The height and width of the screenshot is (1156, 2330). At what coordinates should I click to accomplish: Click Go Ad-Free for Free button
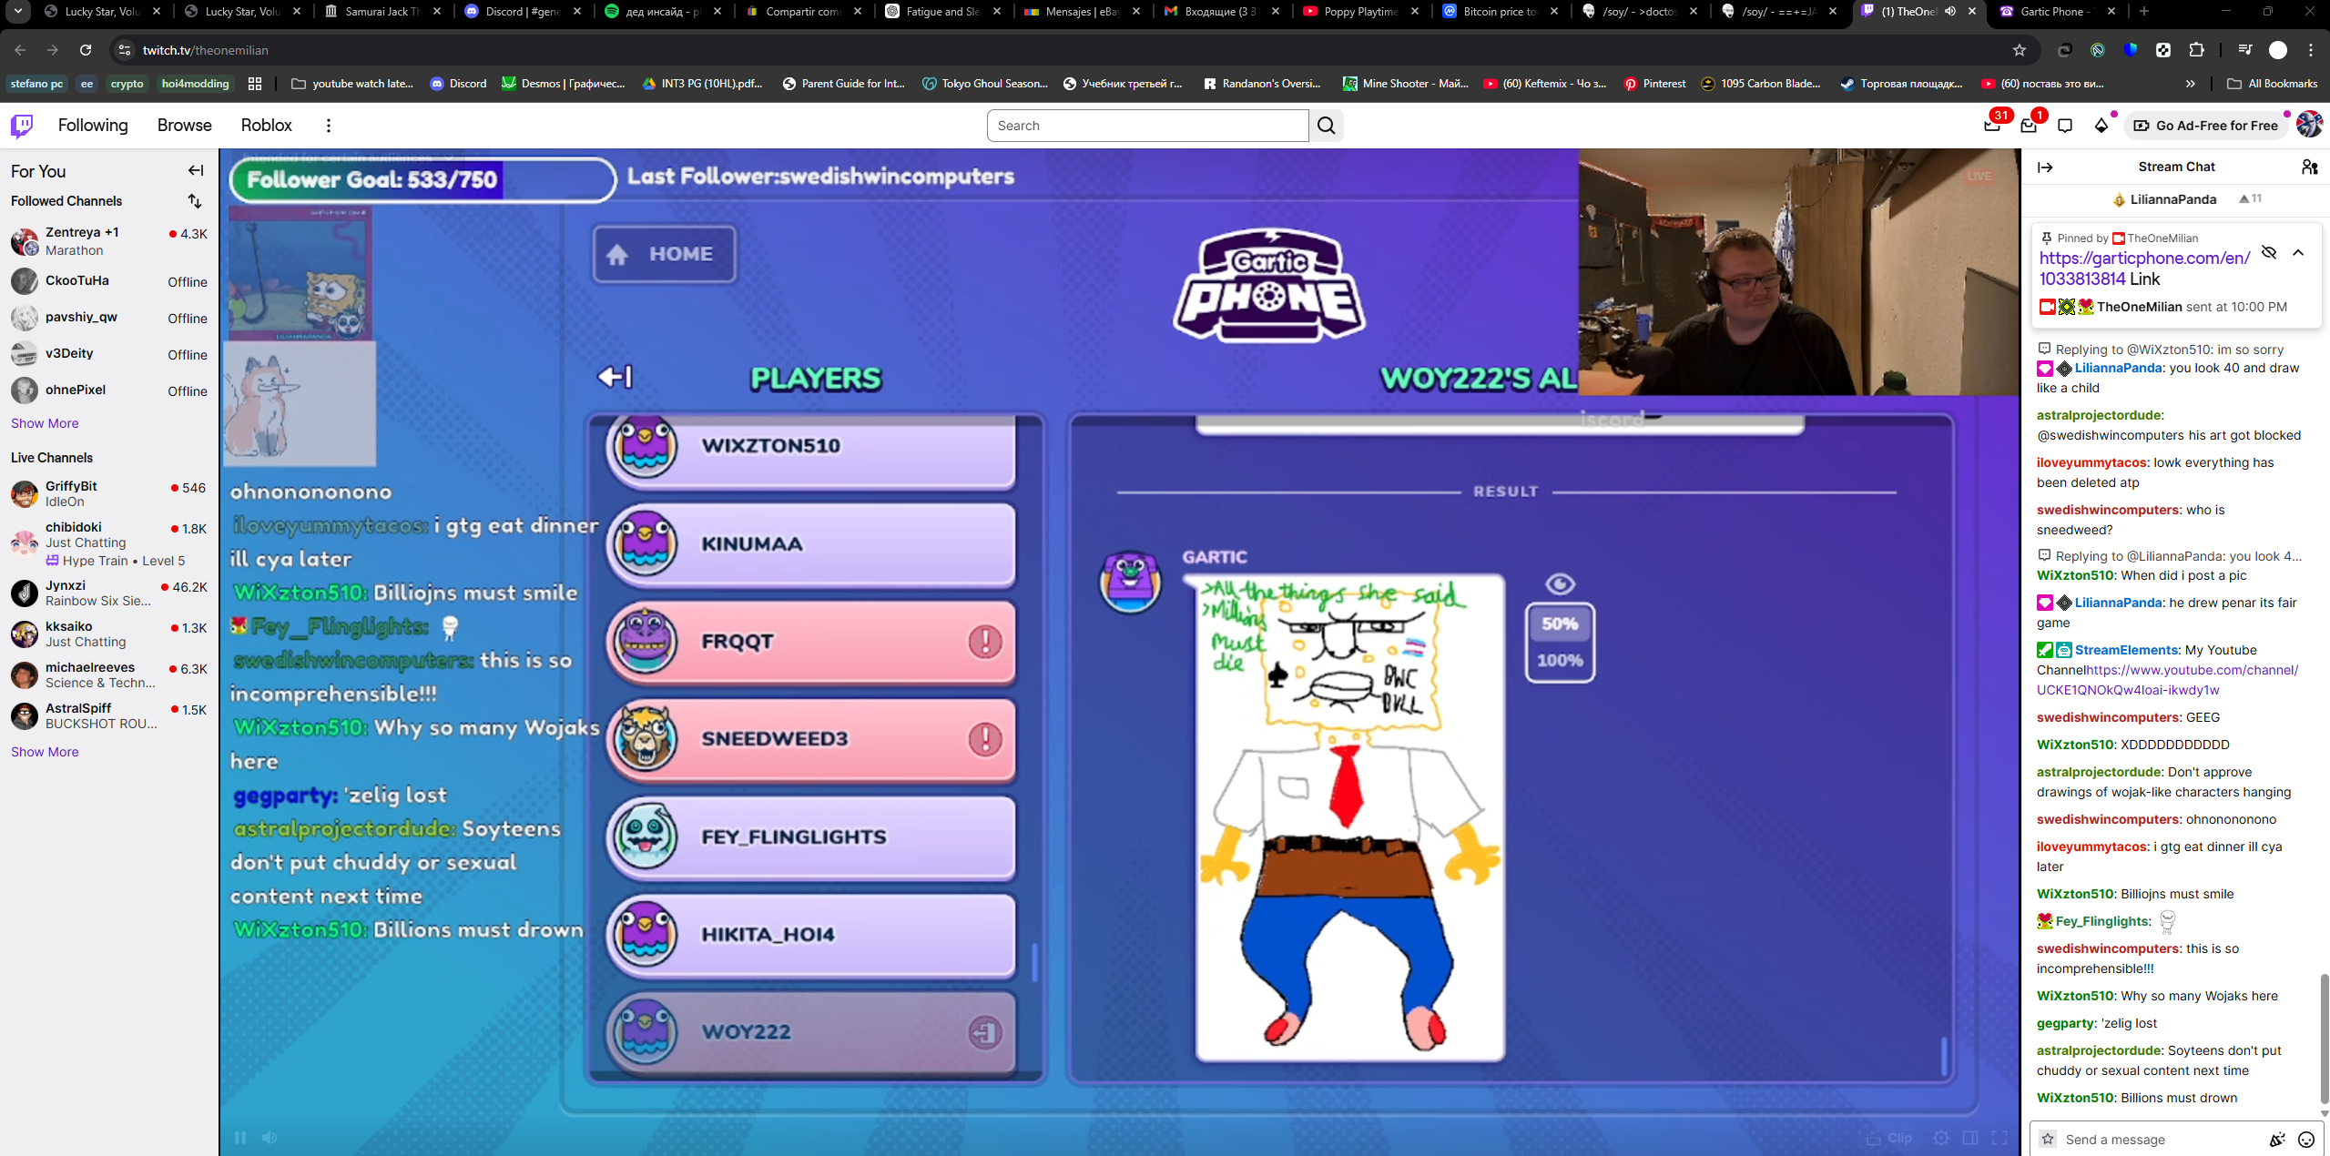click(2205, 126)
